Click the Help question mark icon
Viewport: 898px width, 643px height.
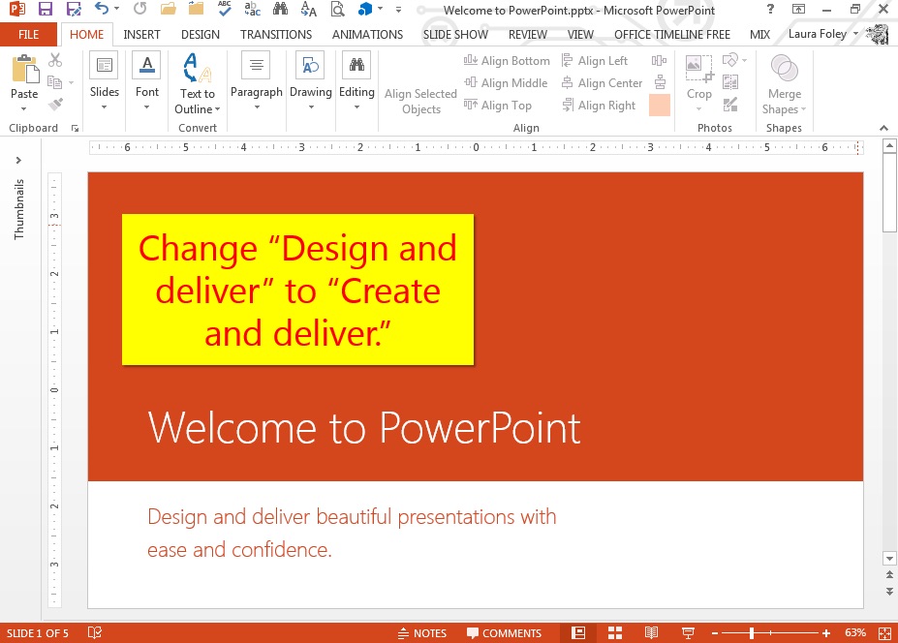pos(770,9)
